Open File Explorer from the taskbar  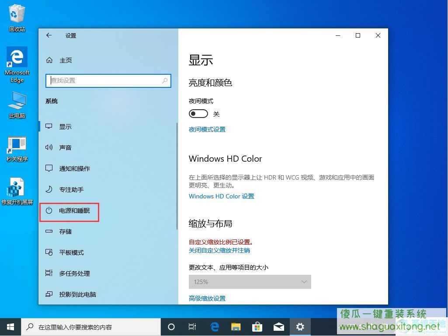[236, 327]
